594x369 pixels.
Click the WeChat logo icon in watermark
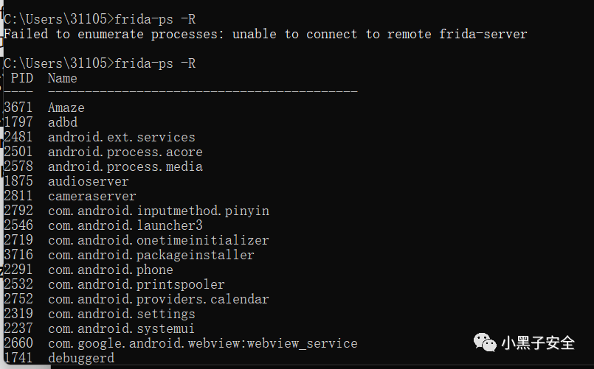485,342
